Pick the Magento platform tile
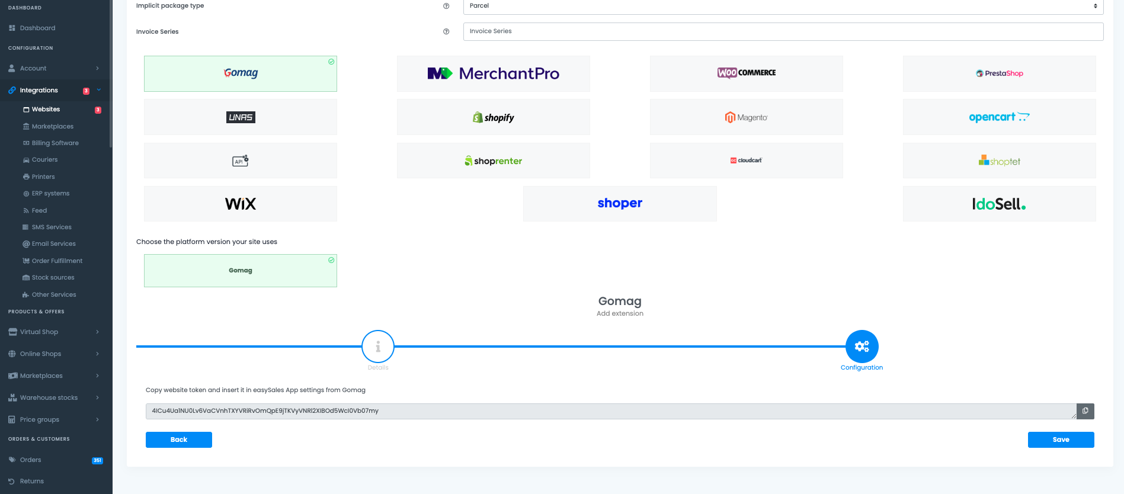1124x494 pixels. [x=747, y=117]
